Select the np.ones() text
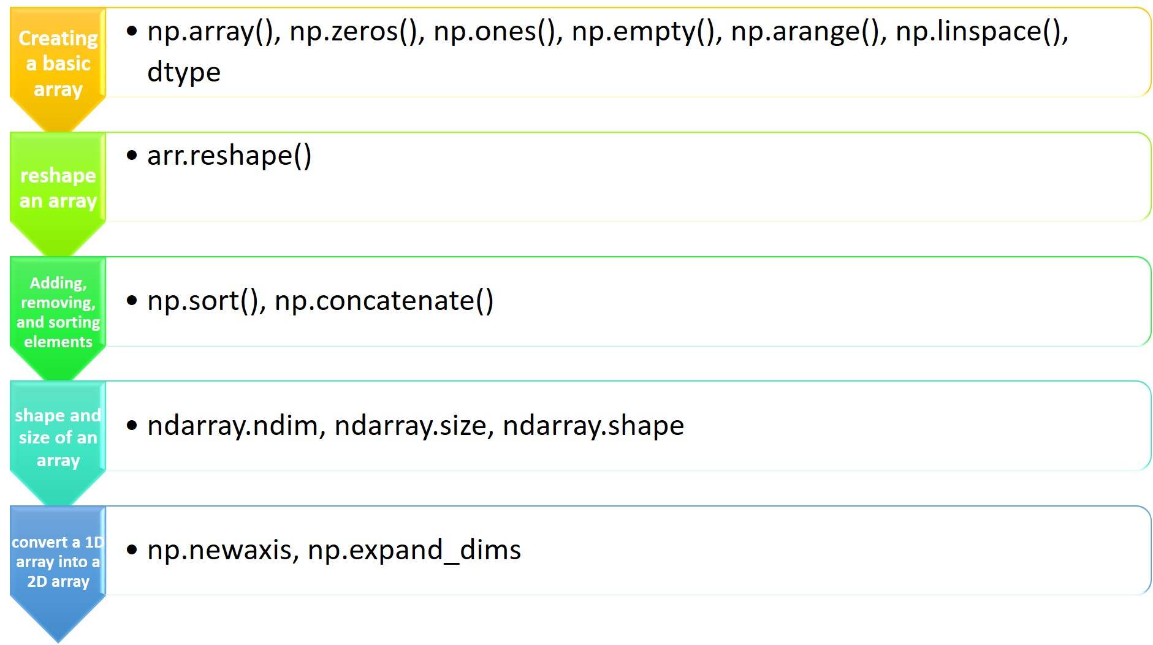This screenshot has height=645, width=1153. tap(497, 31)
